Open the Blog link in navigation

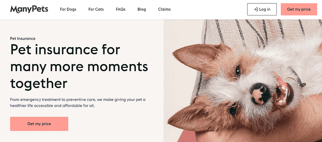click(x=142, y=9)
